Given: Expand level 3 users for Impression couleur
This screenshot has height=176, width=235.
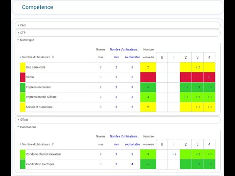Looking at the screenshot, I should pos(198,87).
